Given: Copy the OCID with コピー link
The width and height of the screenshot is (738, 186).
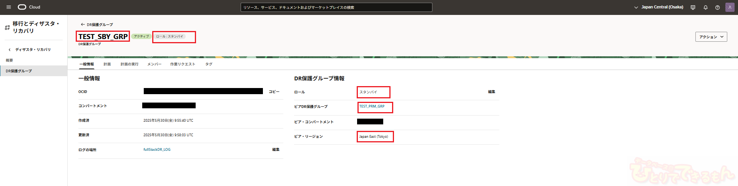Looking at the screenshot, I should coord(274,92).
